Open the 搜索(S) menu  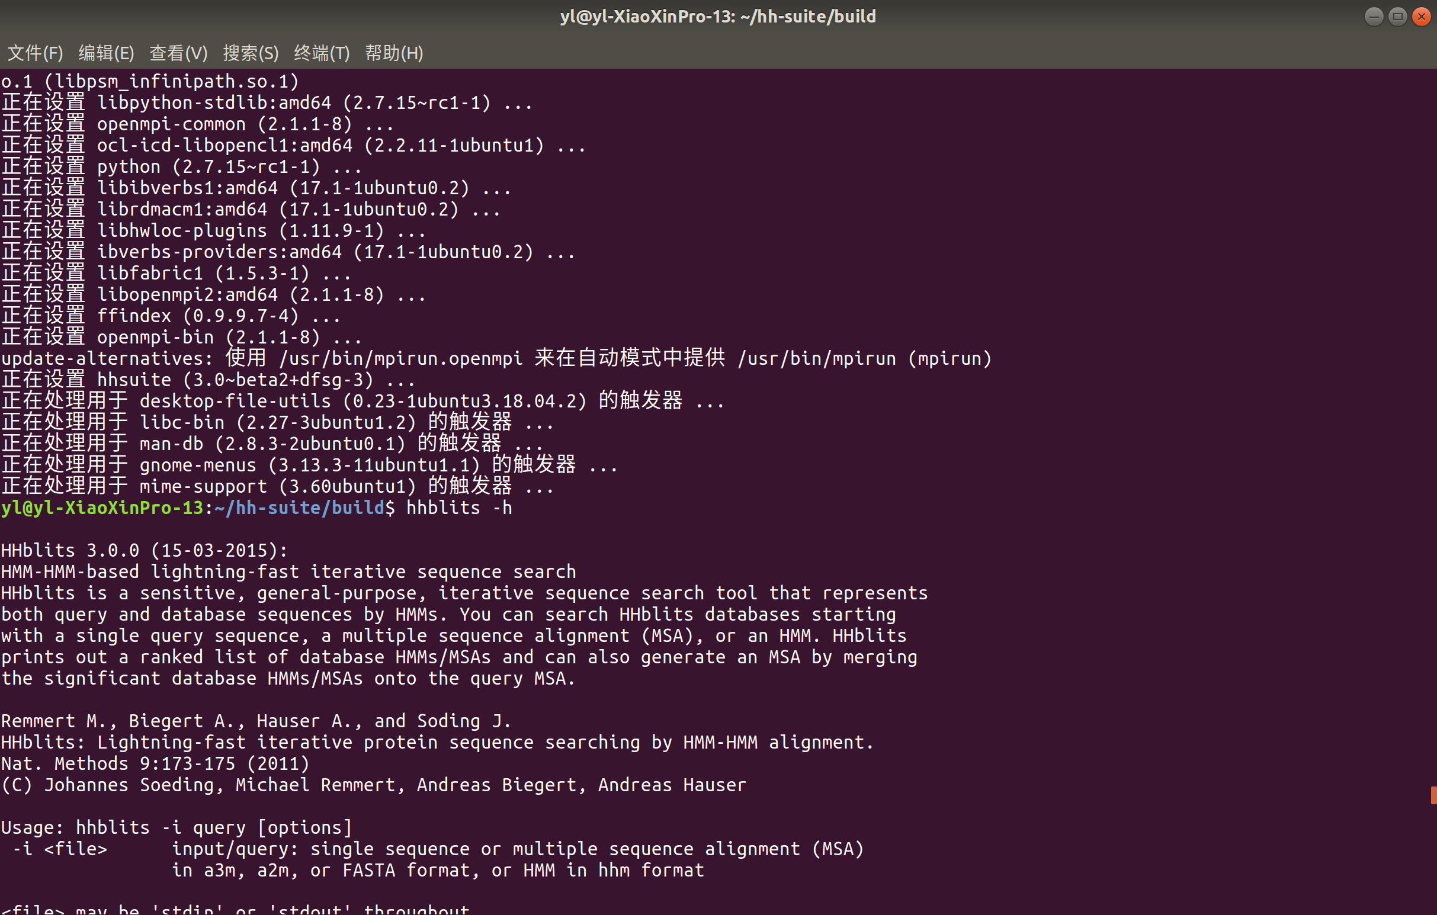[250, 53]
